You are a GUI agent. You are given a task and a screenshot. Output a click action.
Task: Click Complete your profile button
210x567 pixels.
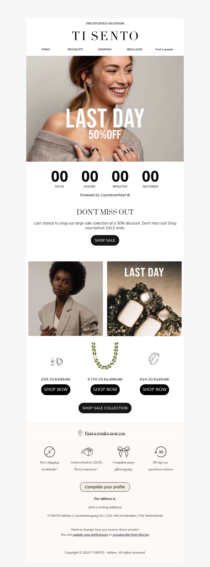pos(105,487)
